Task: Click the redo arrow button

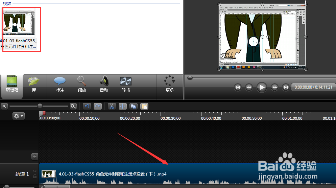Action: 98,106
